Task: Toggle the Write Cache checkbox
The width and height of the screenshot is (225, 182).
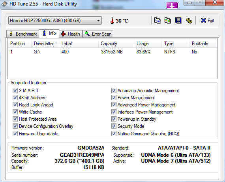Action: 15,112
